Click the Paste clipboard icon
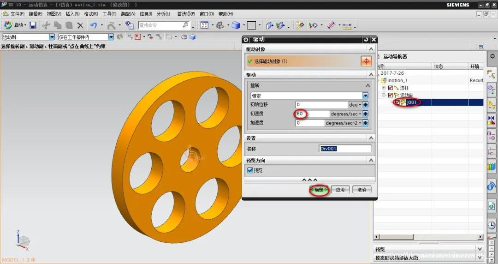Screen dimensions: 498x264 69,25
